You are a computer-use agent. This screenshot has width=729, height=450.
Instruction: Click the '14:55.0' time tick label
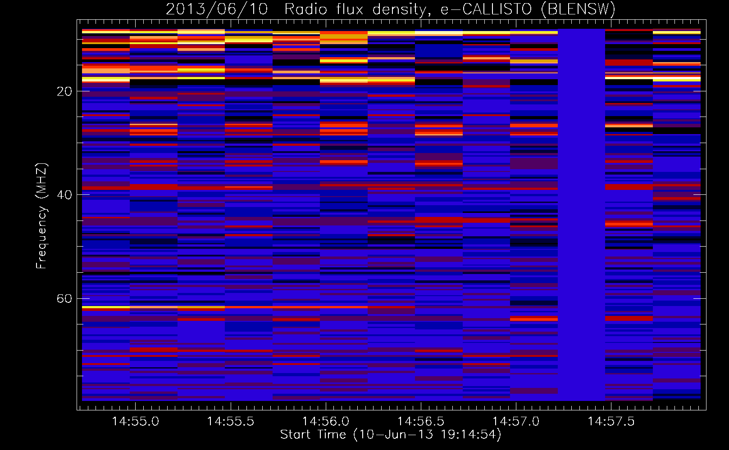point(135,421)
